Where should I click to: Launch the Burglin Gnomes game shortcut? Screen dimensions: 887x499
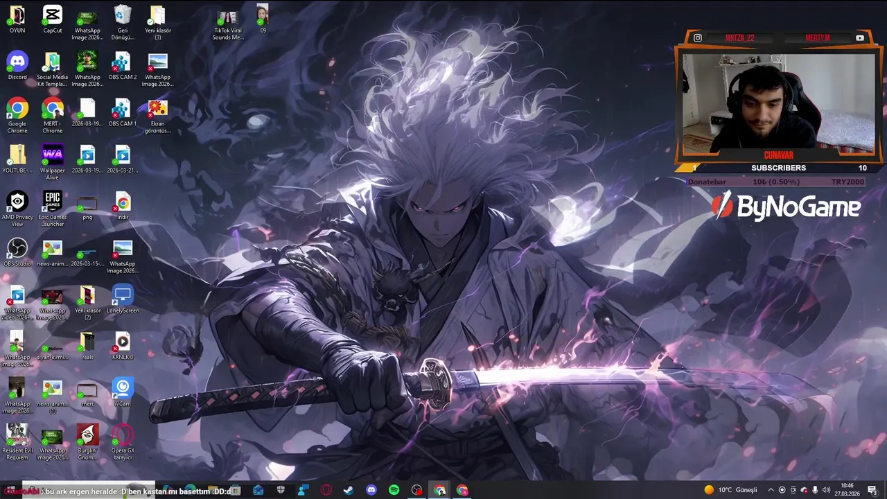87,442
